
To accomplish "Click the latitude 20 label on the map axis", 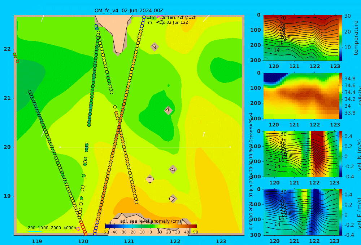I will pos(7,147).
